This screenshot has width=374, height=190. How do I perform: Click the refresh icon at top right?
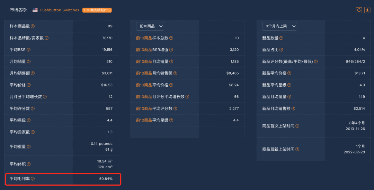tap(359, 10)
